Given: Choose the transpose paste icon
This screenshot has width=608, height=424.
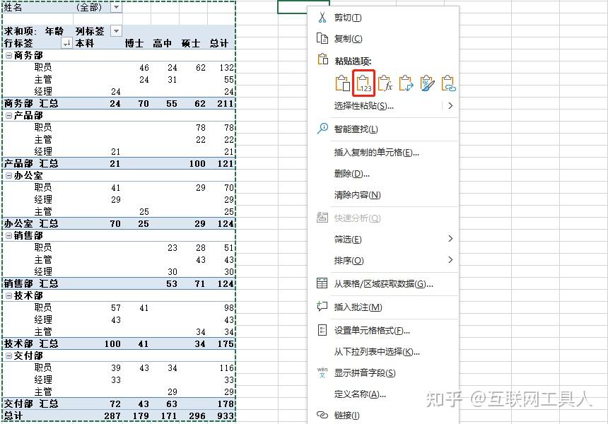Looking at the screenshot, I should click(x=407, y=83).
